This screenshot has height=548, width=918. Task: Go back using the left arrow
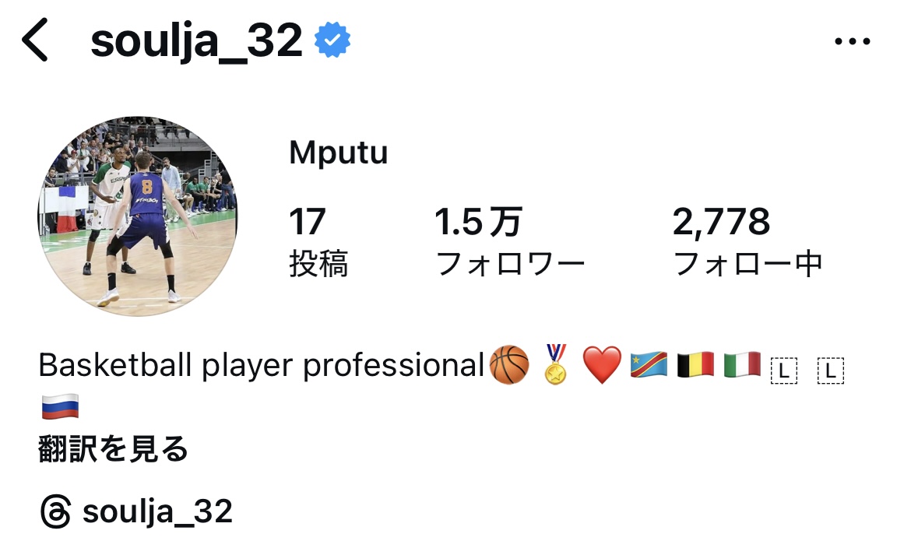click(x=34, y=40)
